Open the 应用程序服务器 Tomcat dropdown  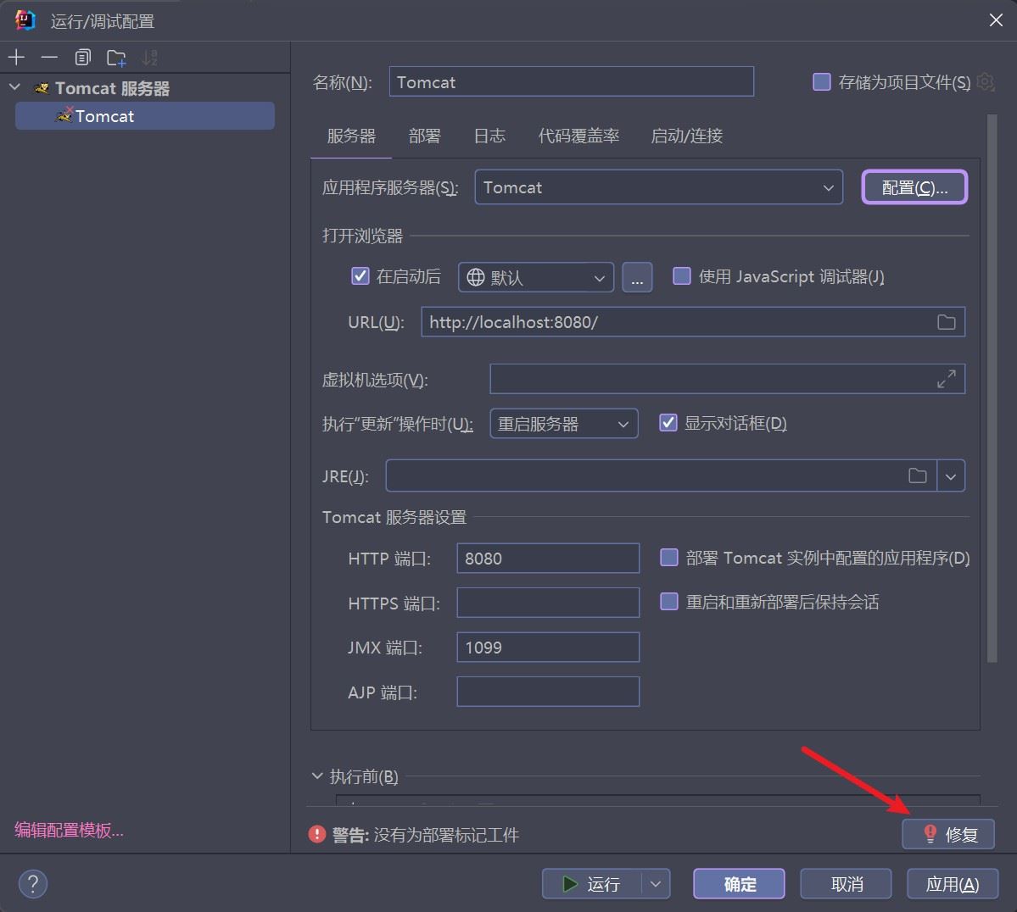658,187
